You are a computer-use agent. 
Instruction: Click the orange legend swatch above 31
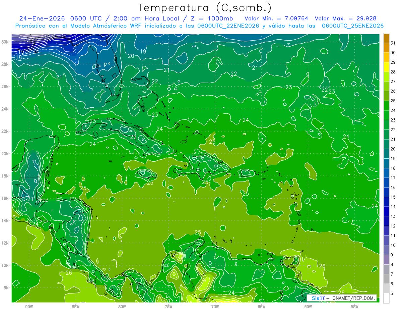[386, 38]
